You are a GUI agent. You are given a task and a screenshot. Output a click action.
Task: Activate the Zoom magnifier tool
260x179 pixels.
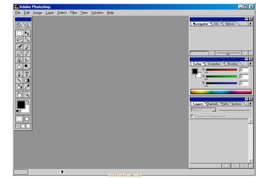tap(27, 94)
